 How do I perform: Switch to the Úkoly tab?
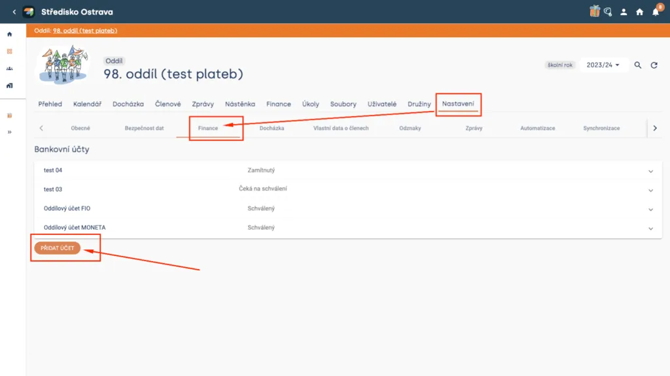tap(311, 104)
